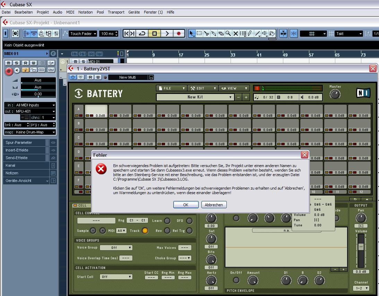The width and height of the screenshot is (379, 296).
Task: Click the Battery output Volume fader
Action: (361, 247)
